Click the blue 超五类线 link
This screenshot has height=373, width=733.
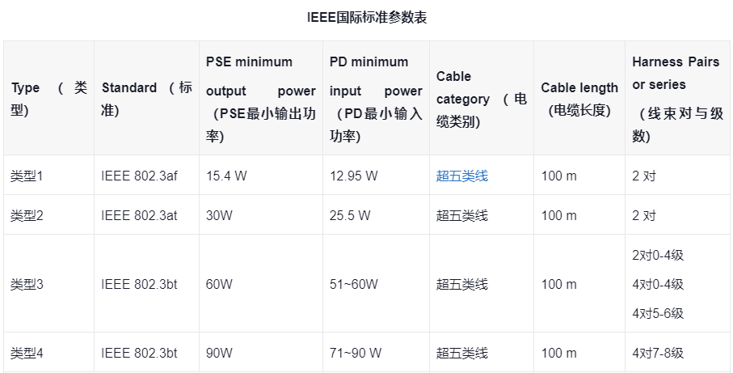click(x=461, y=176)
